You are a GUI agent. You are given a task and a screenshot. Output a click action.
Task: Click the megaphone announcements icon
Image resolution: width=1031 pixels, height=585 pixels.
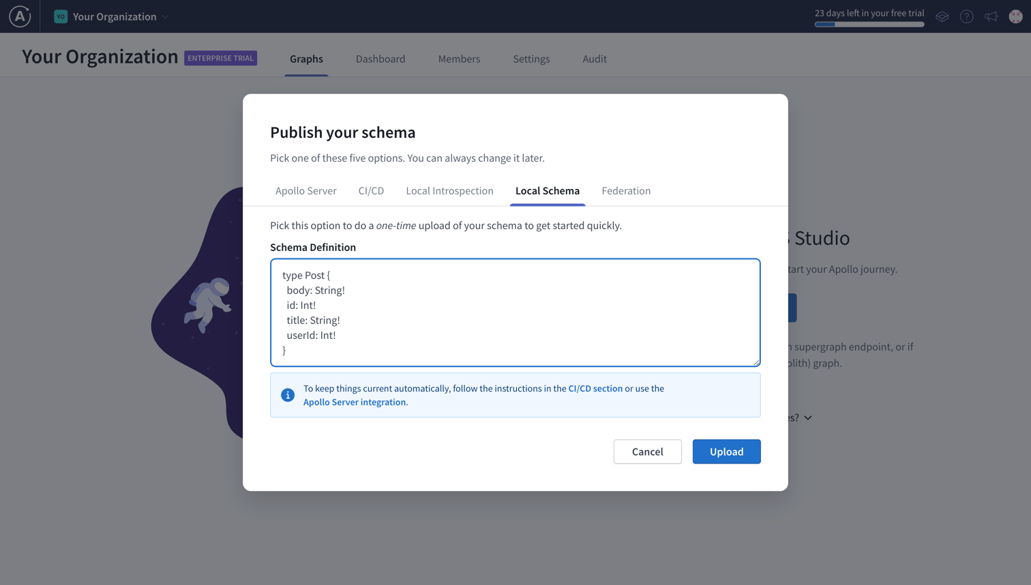click(x=991, y=16)
